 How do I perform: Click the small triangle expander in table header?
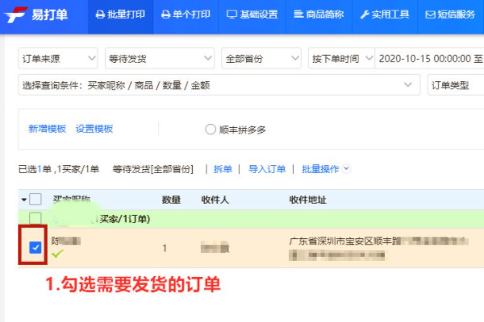tap(23, 200)
